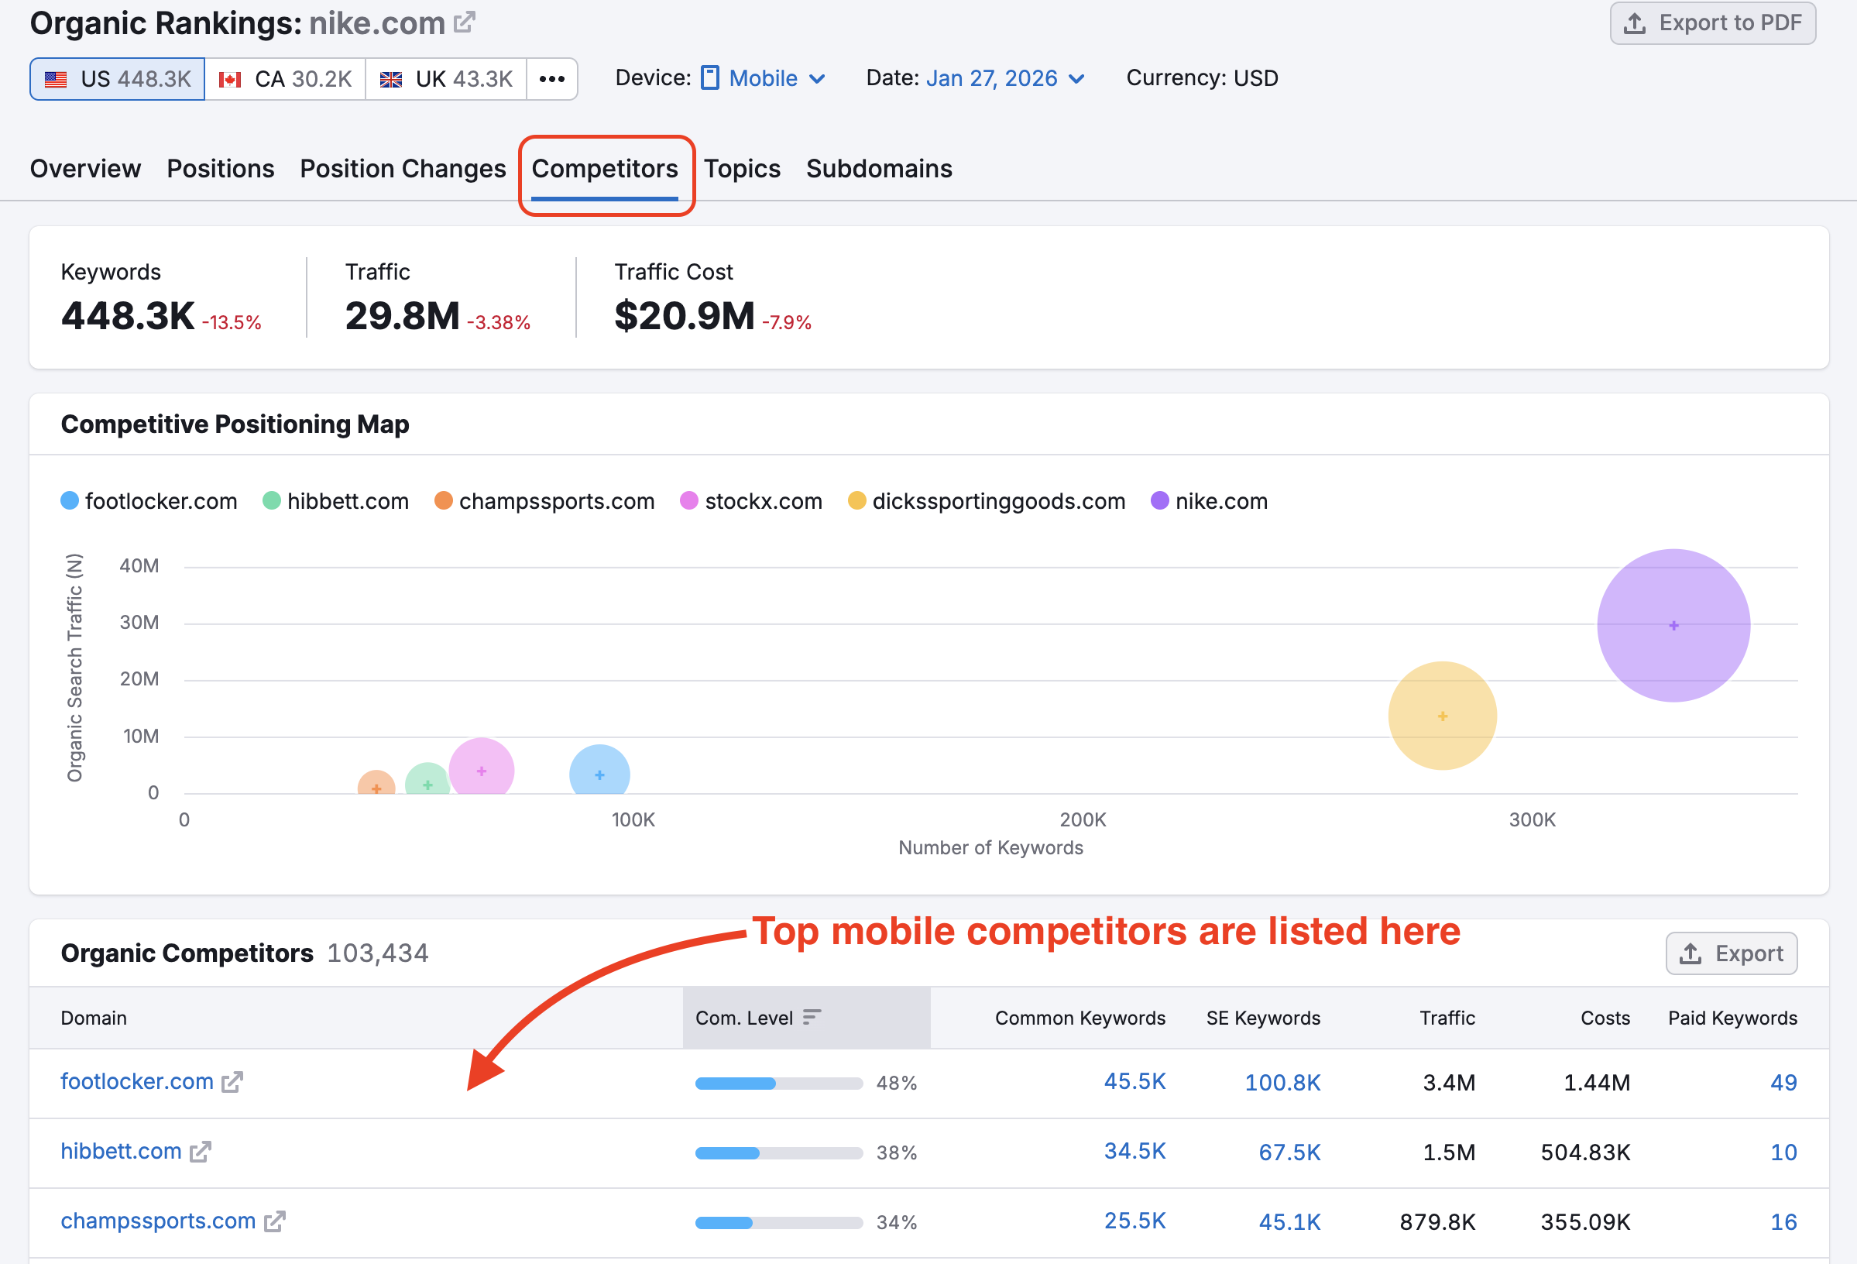Select the US flag icon
Image resolution: width=1857 pixels, height=1264 pixels.
(56, 78)
